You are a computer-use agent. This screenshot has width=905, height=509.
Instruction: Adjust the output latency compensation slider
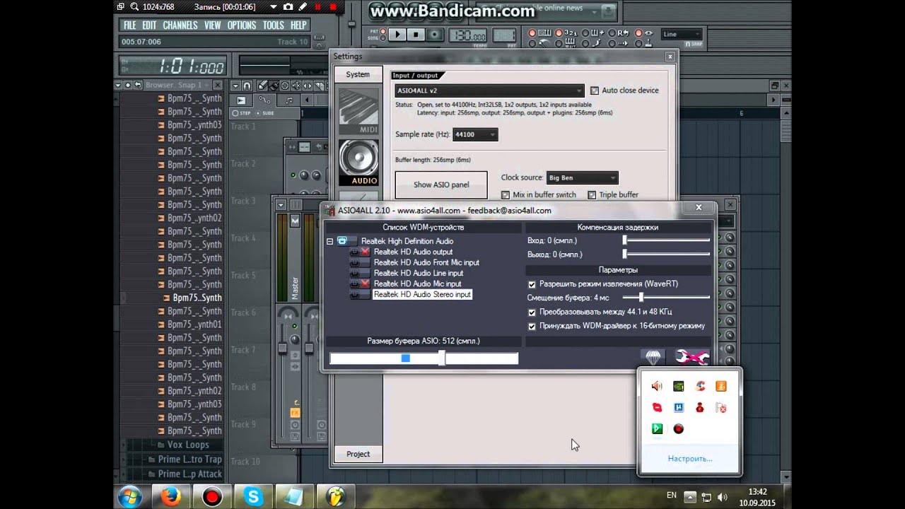coord(666,254)
